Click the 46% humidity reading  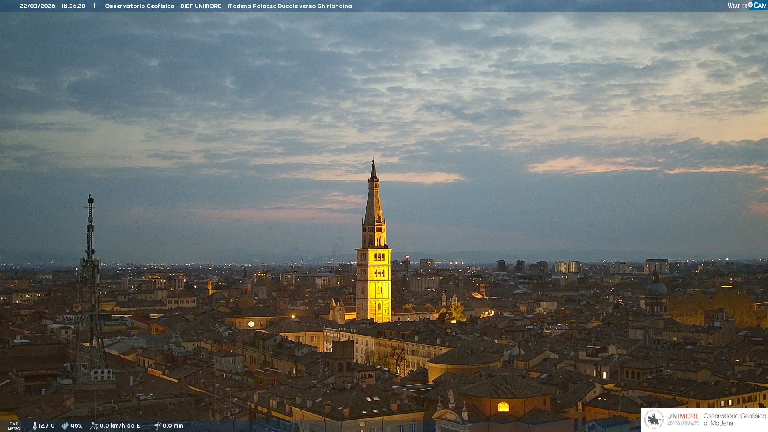point(76,426)
